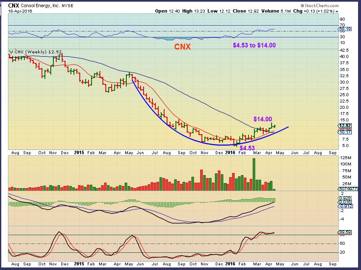Click the green up-triangle beside Chg value
This screenshot has width=361, height=270.
click(337, 11)
